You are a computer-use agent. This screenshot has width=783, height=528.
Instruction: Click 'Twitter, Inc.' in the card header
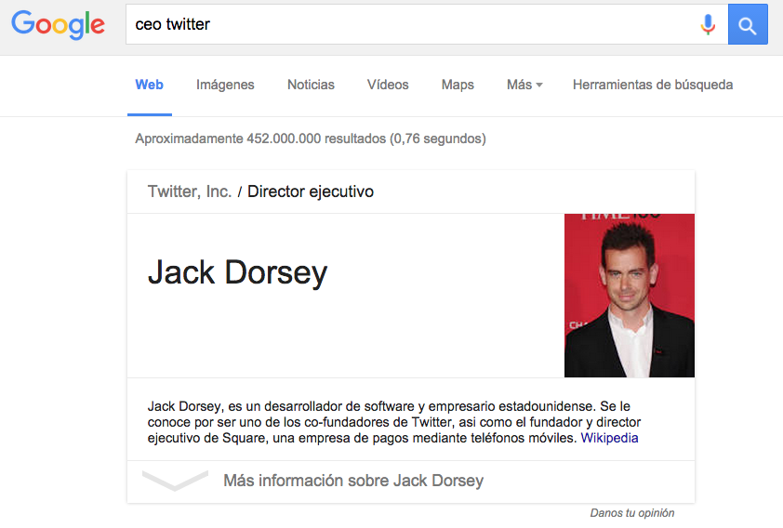pyautogui.click(x=190, y=191)
